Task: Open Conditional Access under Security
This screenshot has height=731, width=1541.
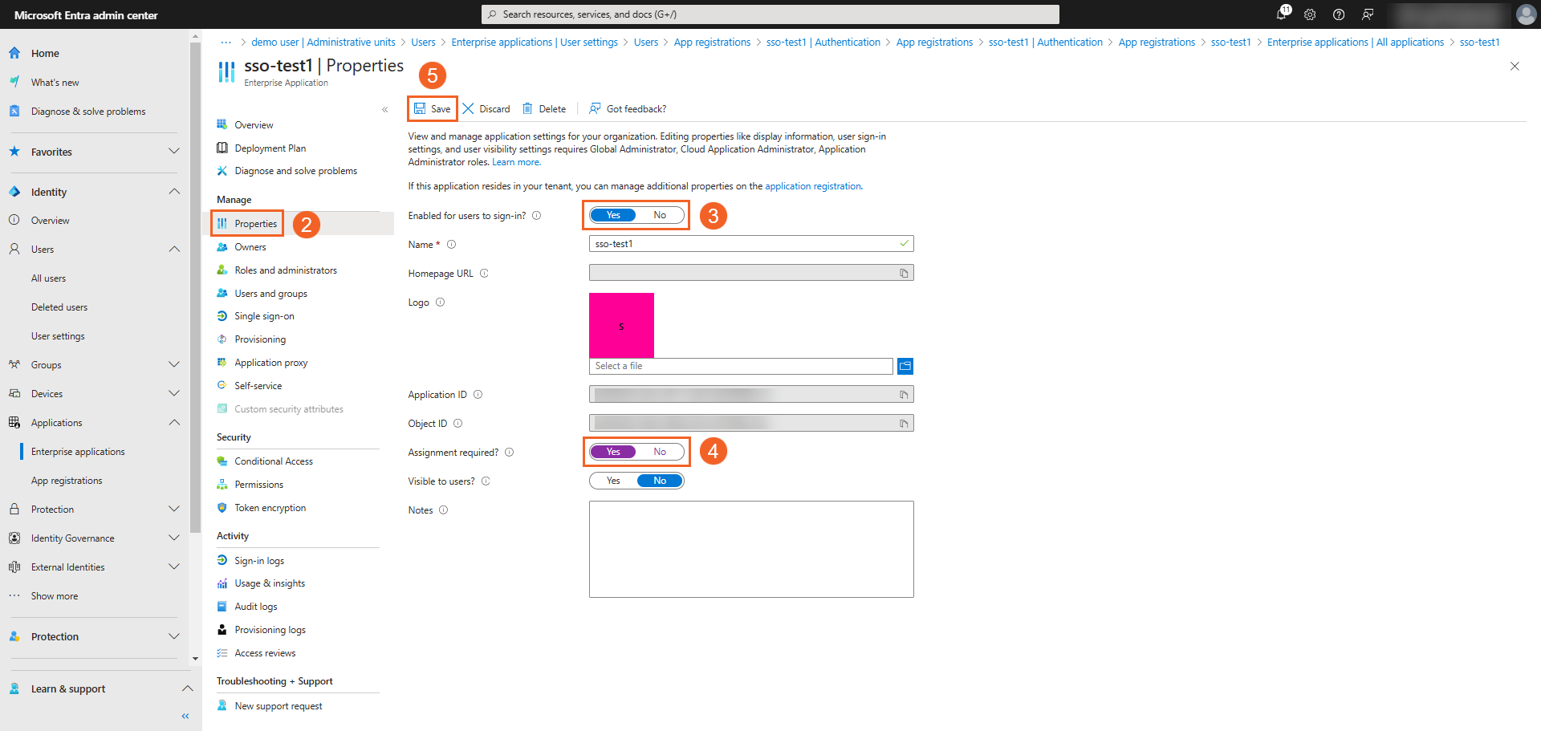Action: [274, 461]
